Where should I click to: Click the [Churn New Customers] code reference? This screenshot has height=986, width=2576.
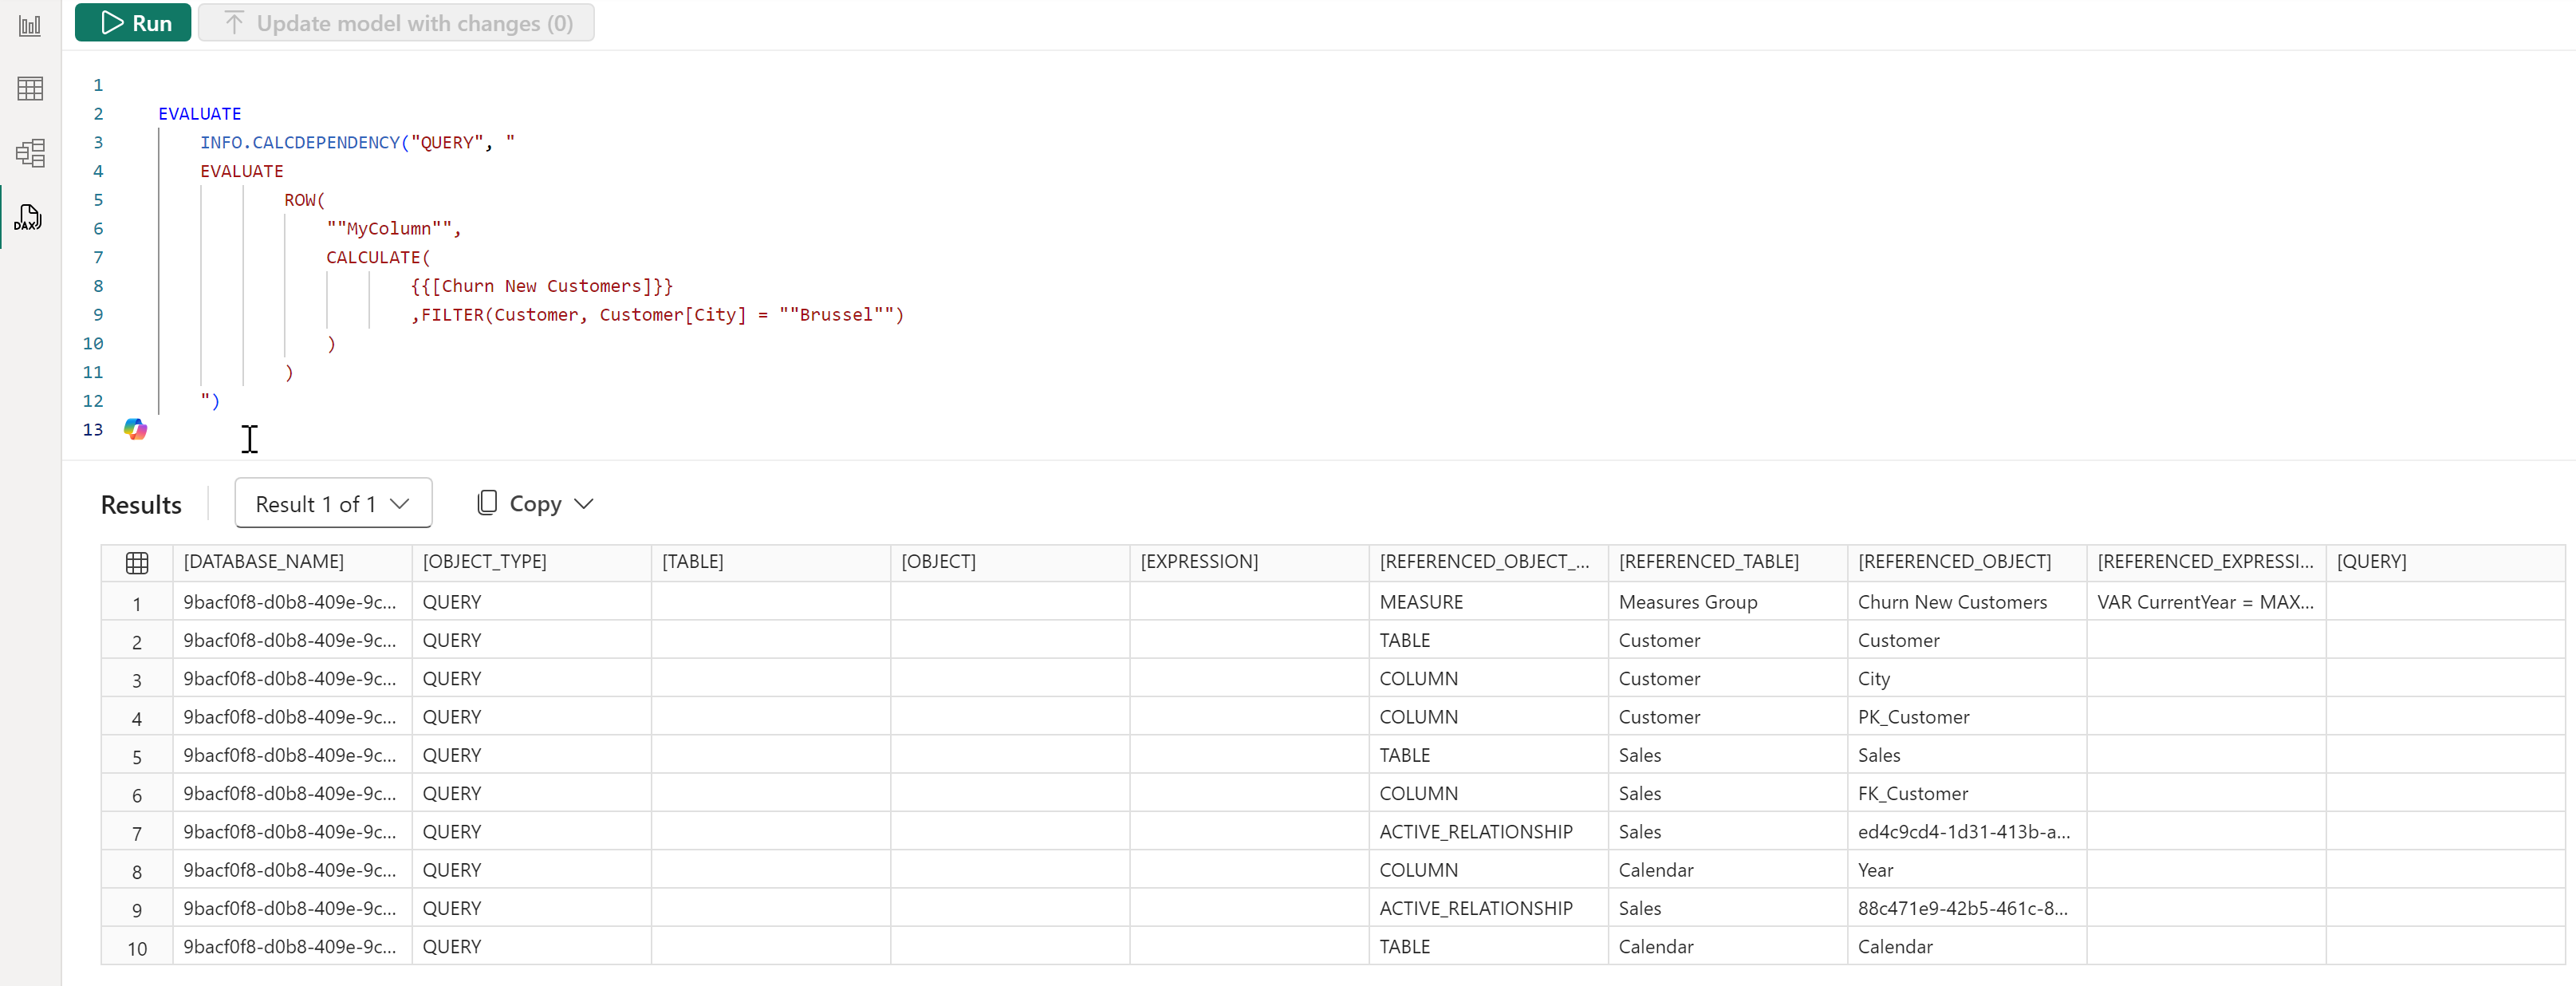pyautogui.click(x=541, y=286)
